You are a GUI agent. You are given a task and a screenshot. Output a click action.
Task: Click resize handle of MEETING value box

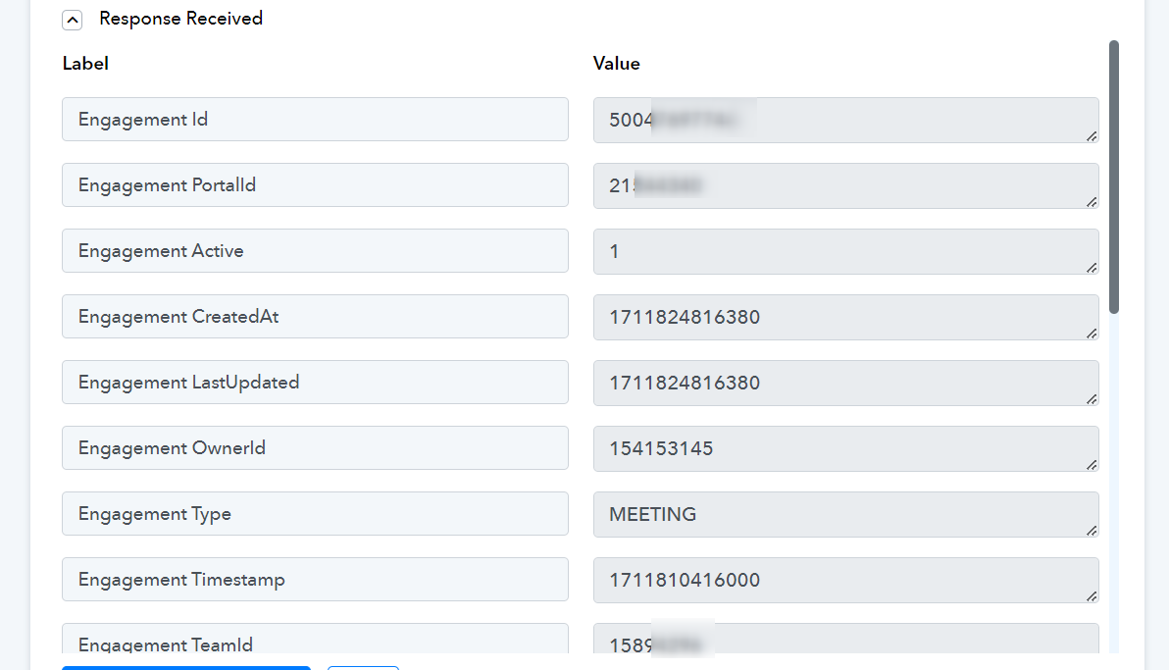click(x=1092, y=530)
